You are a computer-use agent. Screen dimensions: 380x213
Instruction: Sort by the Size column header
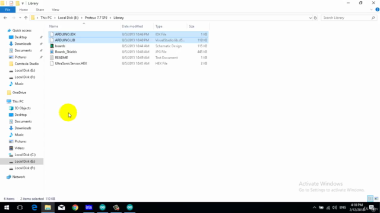click(192, 26)
